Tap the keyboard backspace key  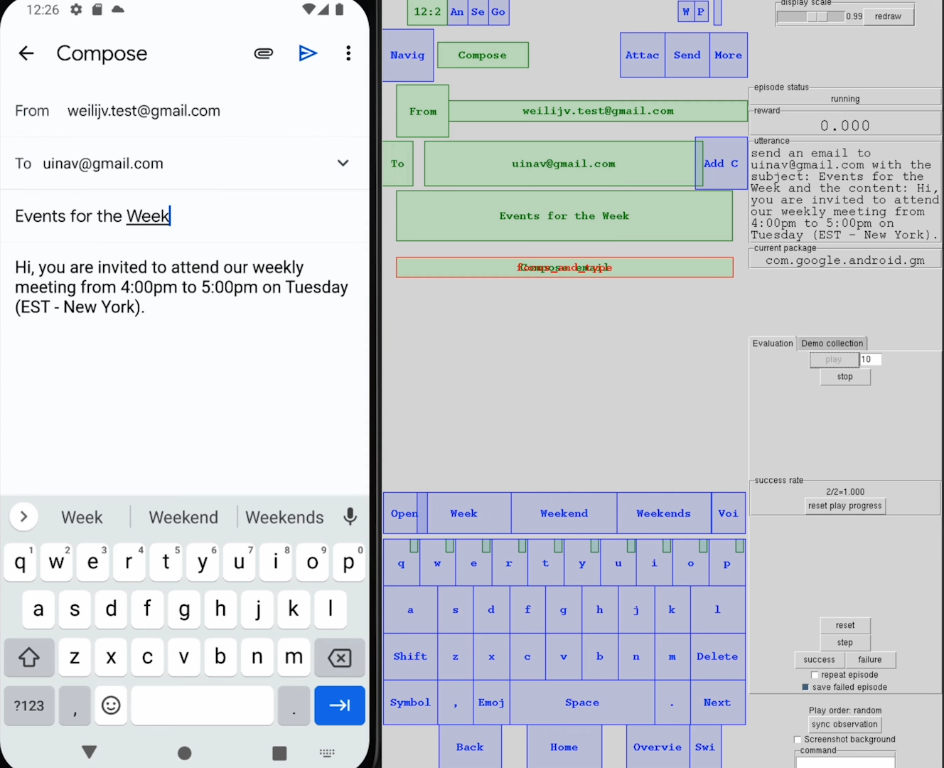pyautogui.click(x=340, y=657)
